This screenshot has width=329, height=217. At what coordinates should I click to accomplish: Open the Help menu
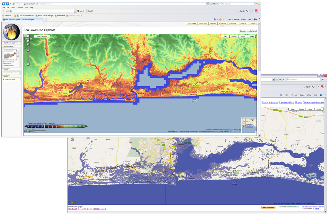(32, 8)
